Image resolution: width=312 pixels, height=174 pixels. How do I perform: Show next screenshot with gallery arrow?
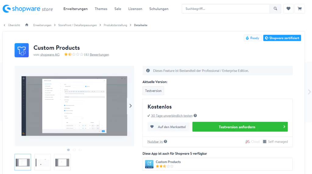click(130, 106)
